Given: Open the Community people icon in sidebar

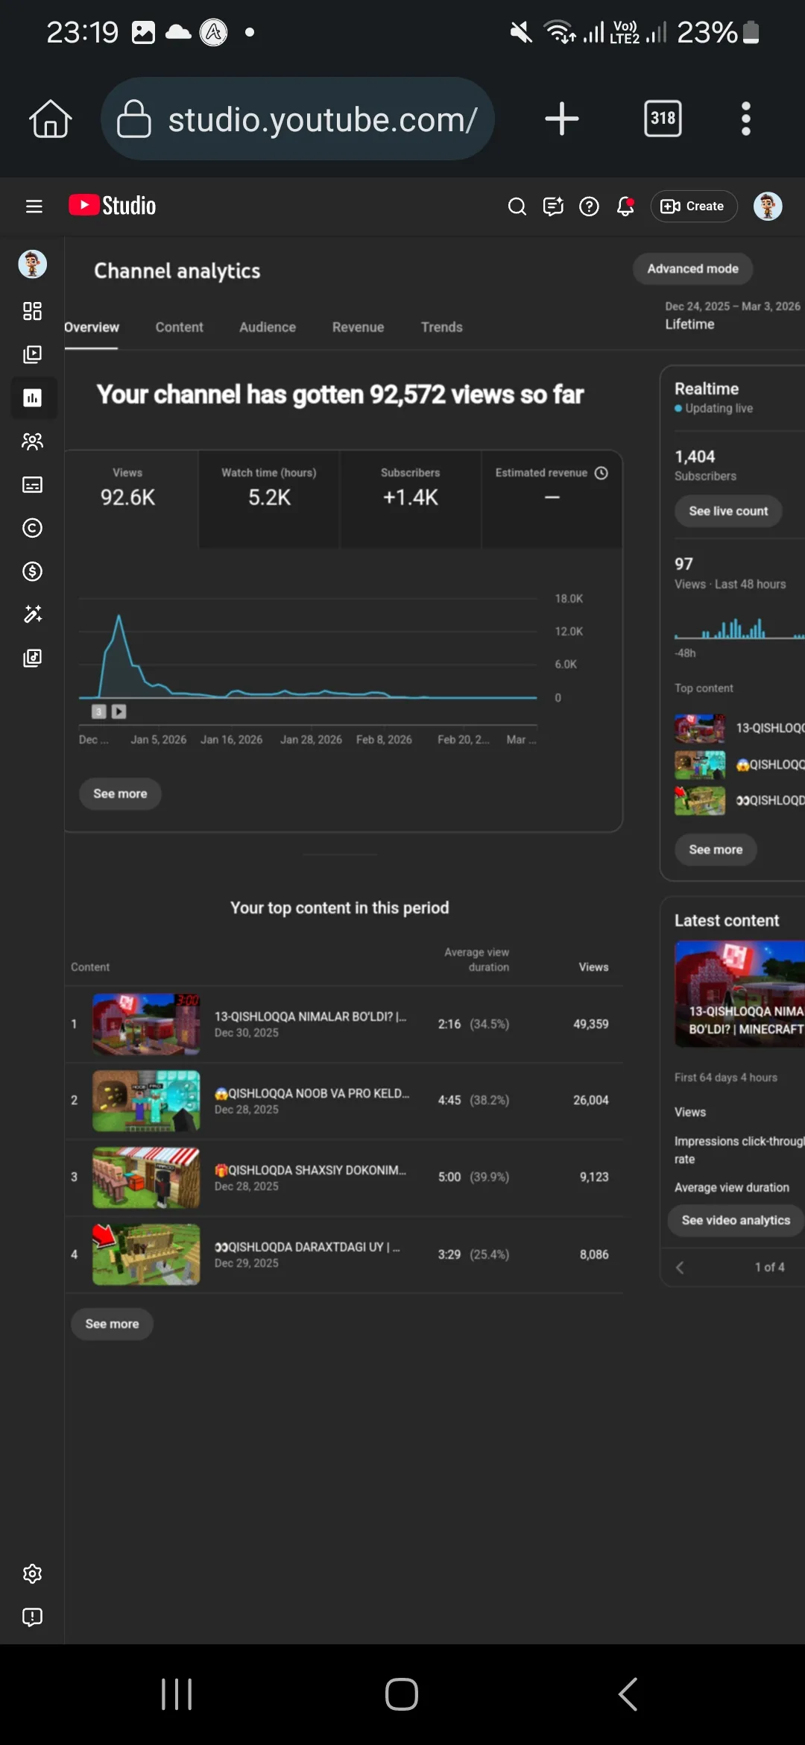Looking at the screenshot, I should coord(32,441).
